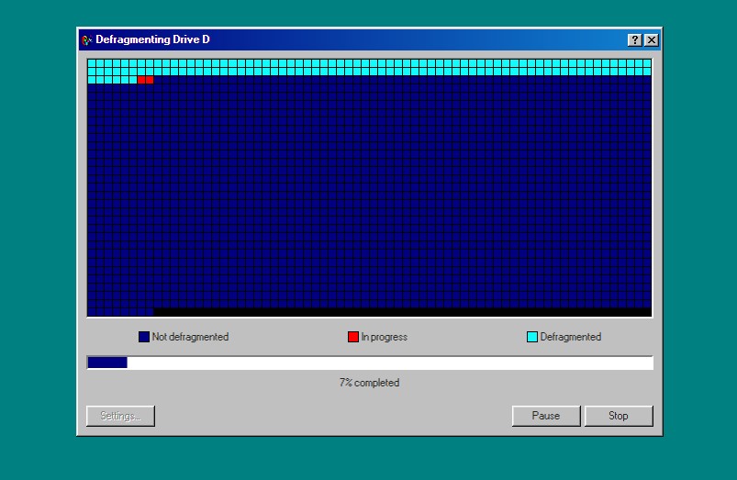737x480 pixels.
Task: Click the top-left cyan defragmented cluster block
Action: click(92, 63)
